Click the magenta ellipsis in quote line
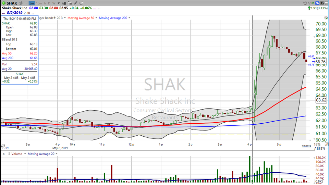Viewport: 329px width, 185px height. [x=95, y=8]
